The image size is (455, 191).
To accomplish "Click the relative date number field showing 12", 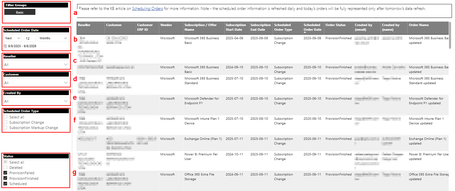I will (30, 38).
